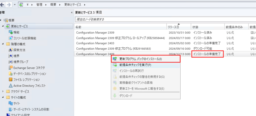Click the サーバーとサイト システムの役割 icon
The image size is (256, 116).
pyautogui.click(x=10, y=109)
